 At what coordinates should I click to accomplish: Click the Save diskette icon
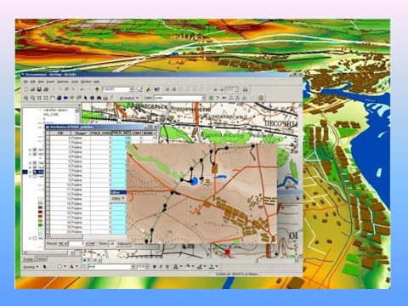tap(39, 89)
